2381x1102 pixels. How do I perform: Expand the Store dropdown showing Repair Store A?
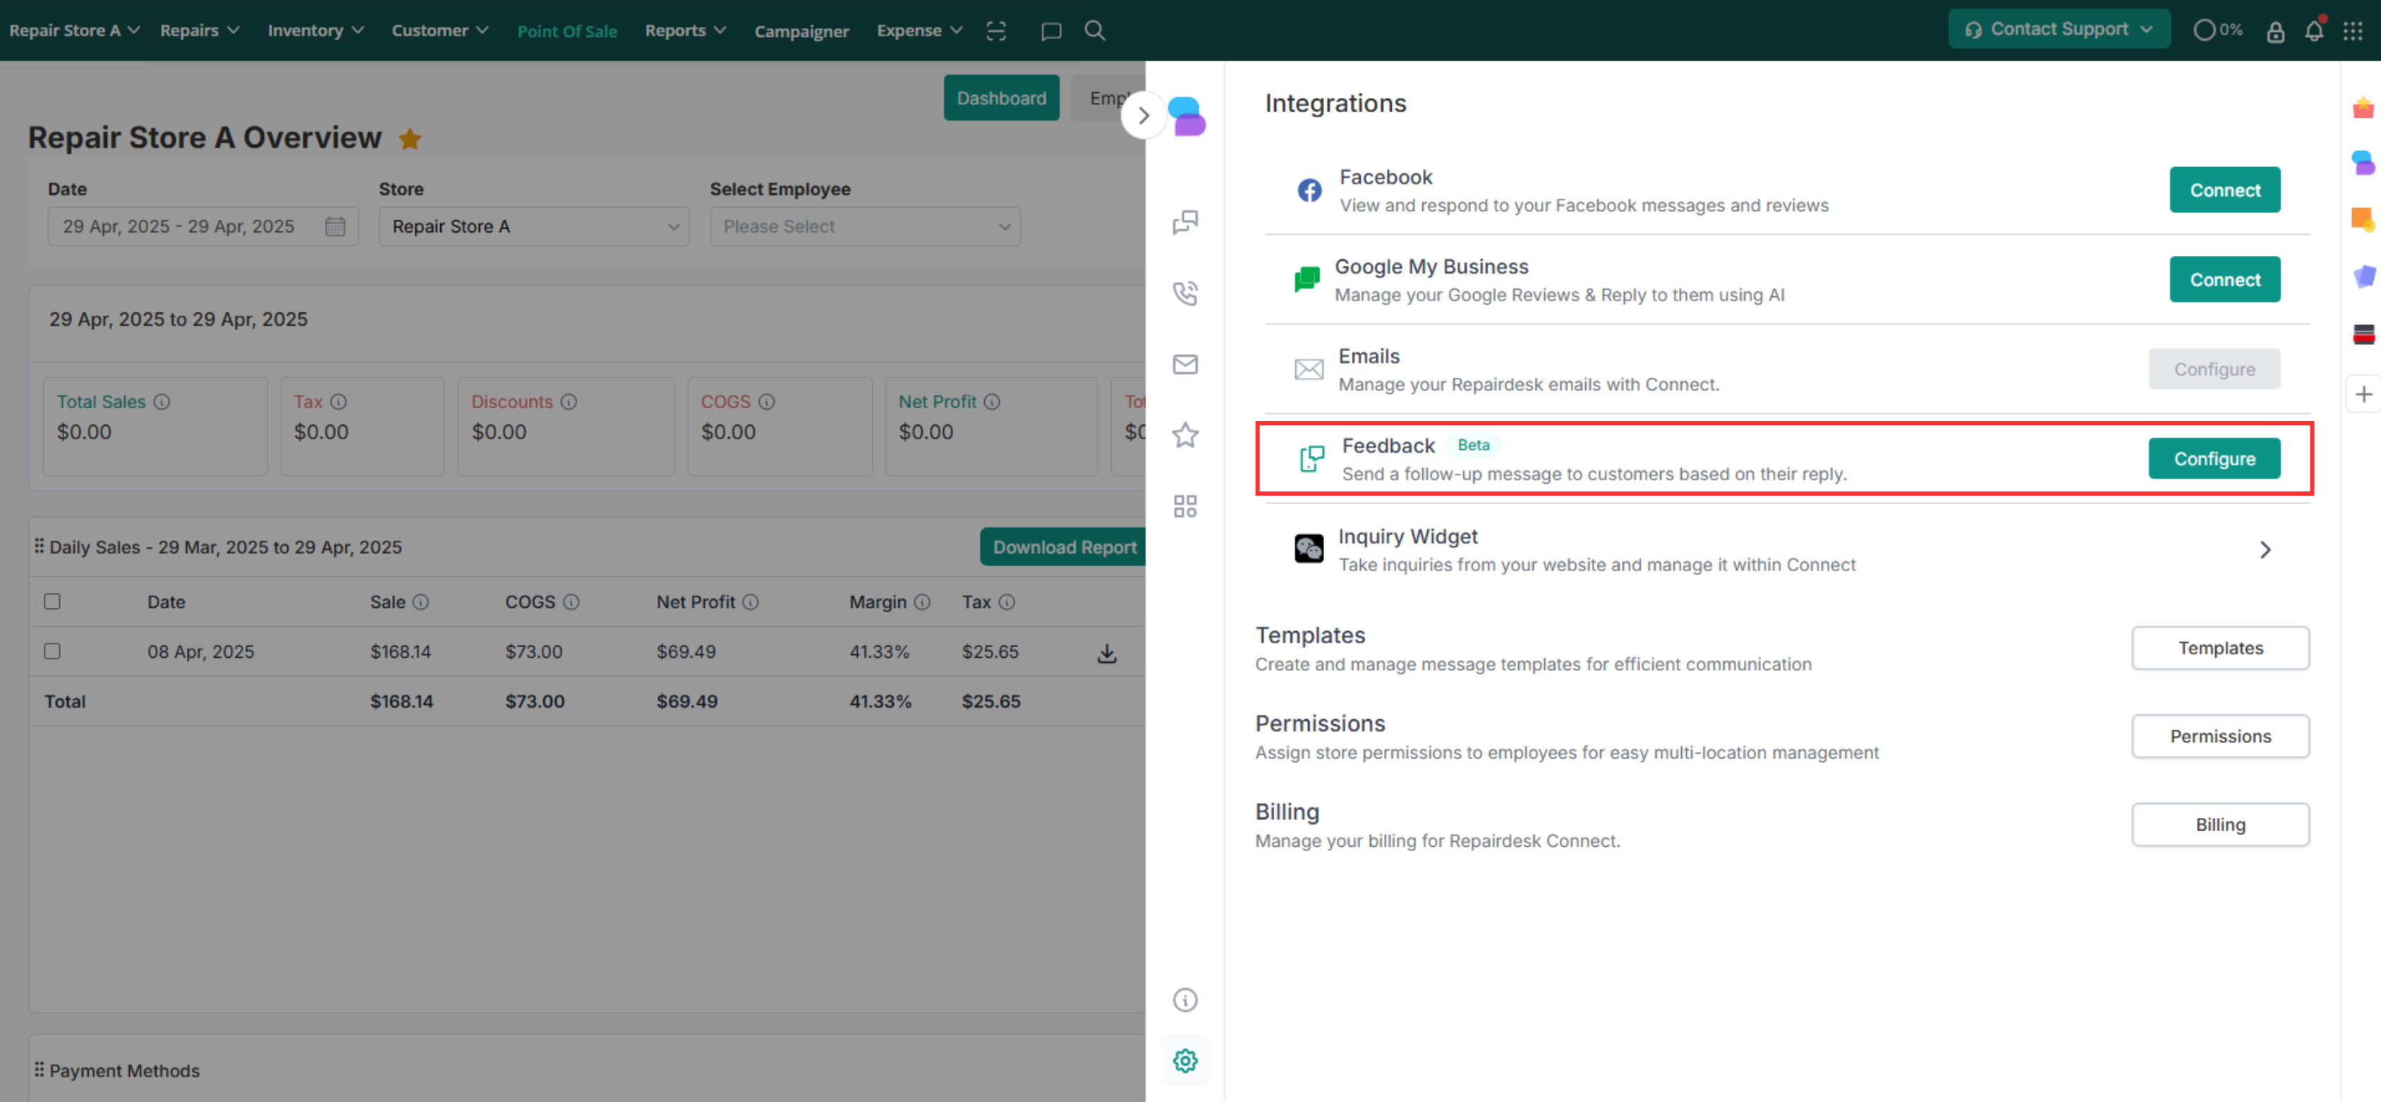coord(533,226)
